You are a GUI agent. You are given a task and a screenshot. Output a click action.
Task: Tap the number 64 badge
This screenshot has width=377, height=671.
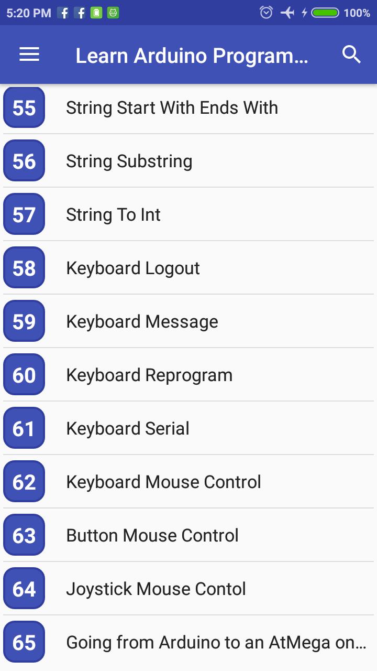point(24,589)
